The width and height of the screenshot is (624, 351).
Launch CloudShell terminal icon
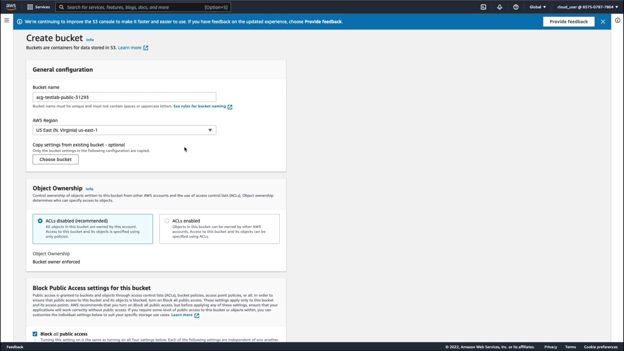[483, 7]
